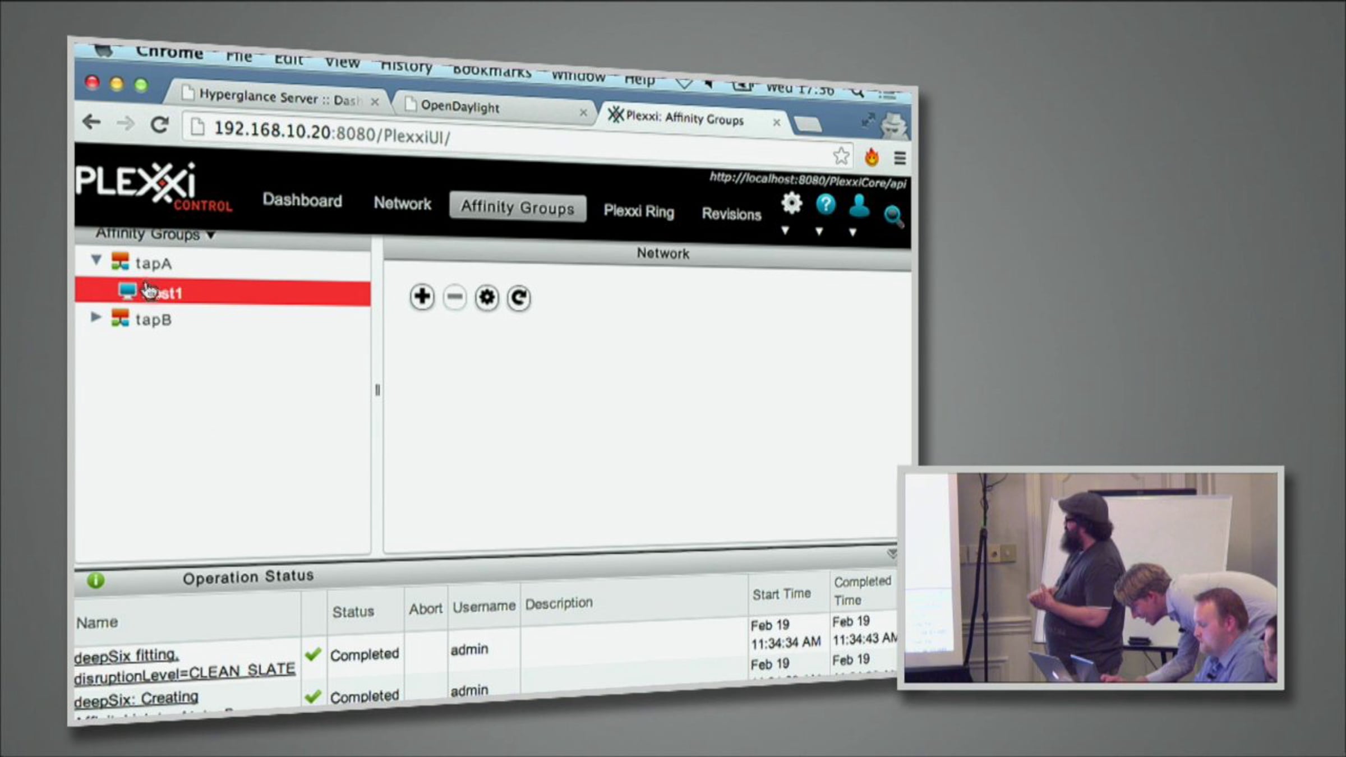The width and height of the screenshot is (1346, 757).
Task: Click the flame extension icon in Chrome toolbar
Action: (x=872, y=157)
